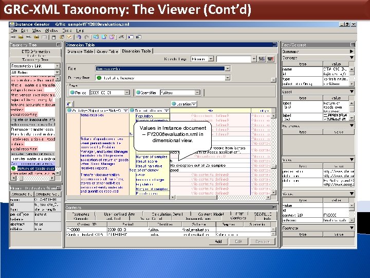
Task: Switch to the Instance Table tab
Action: pos(80,51)
